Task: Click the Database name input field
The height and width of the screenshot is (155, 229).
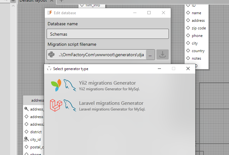Action: [x=108, y=34]
